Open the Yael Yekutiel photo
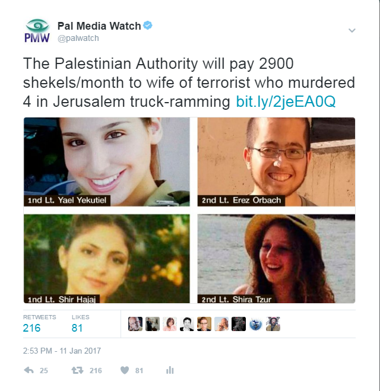The width and height of the screenshot is (380, 391). (107, 162)
